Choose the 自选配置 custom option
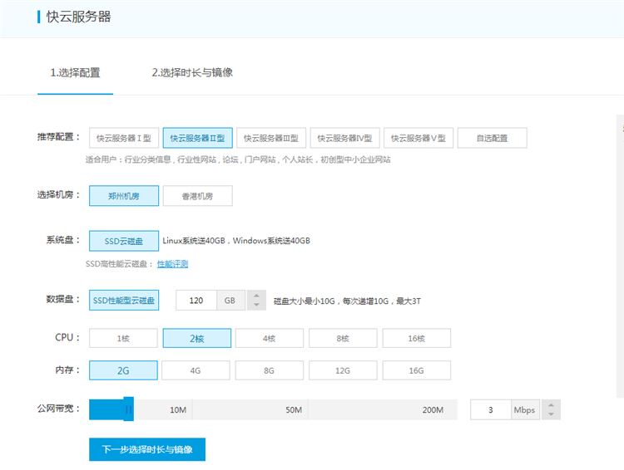624x470 pixels. (491, 138)
